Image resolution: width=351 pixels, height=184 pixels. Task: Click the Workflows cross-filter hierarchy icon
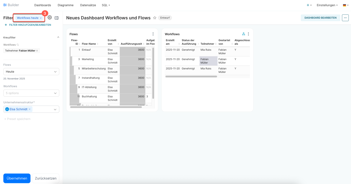244,34
